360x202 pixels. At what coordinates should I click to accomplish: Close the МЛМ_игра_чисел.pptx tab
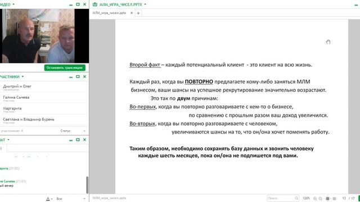click(132, 13)
